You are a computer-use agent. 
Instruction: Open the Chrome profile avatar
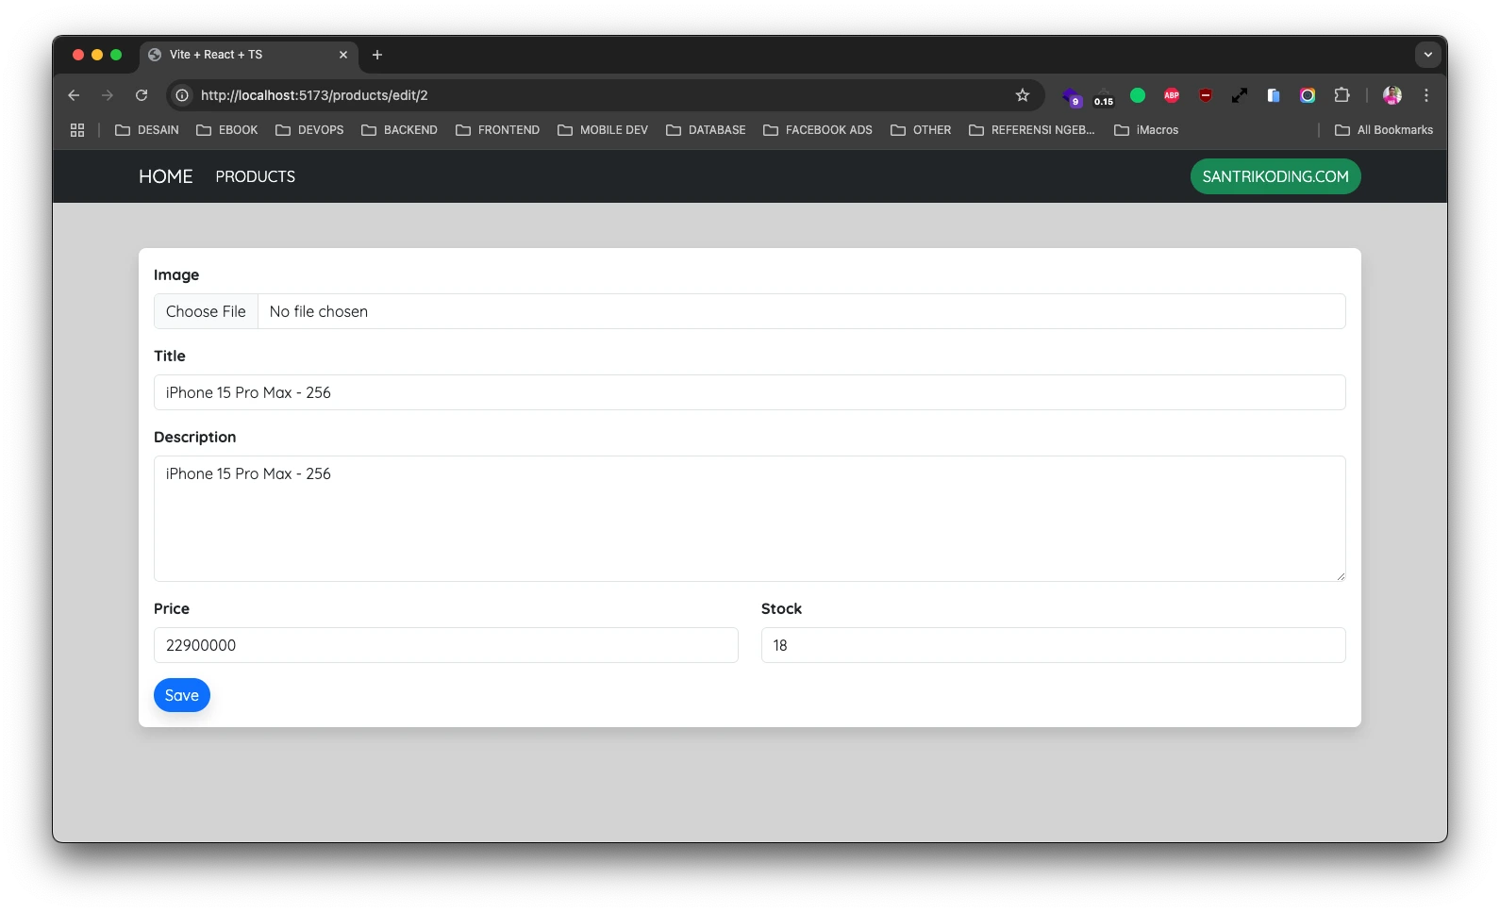1392,95
